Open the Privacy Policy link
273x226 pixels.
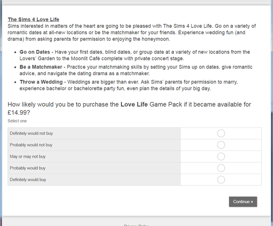click(x=136, y=225)
